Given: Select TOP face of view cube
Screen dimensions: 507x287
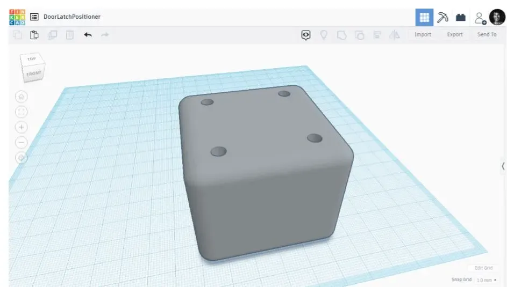Looking at the screenshot, I should pos(32,58).
